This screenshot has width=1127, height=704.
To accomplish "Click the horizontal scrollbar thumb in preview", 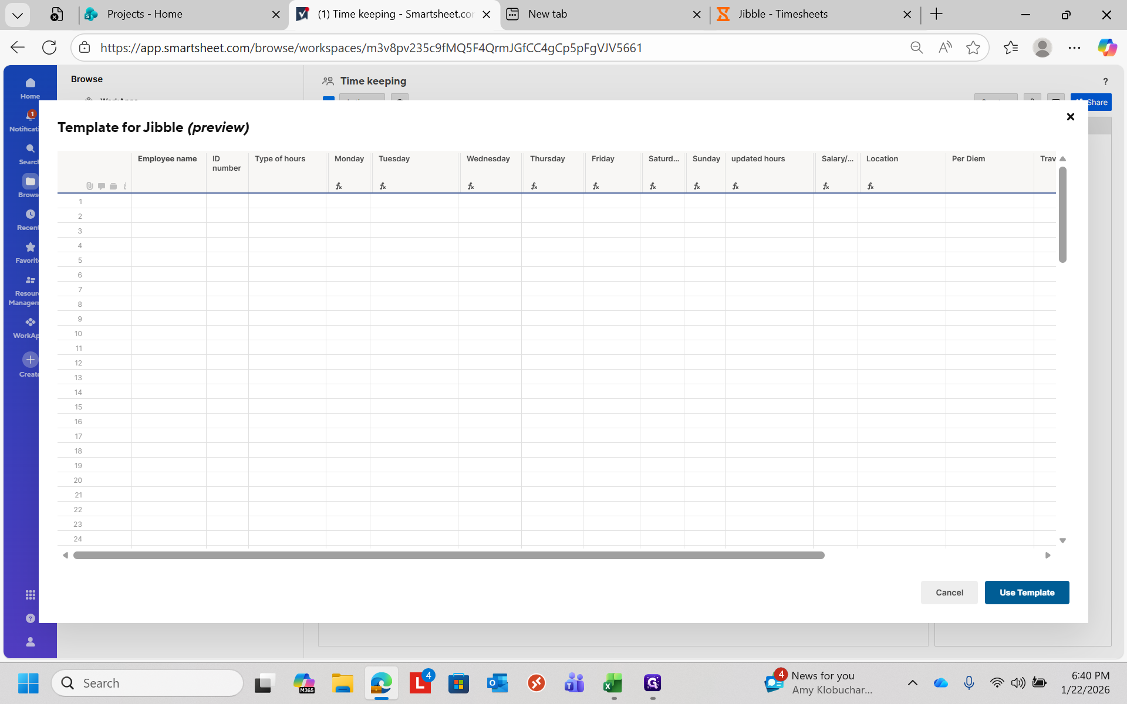I will pyautogui.click(x=448, y=555).
